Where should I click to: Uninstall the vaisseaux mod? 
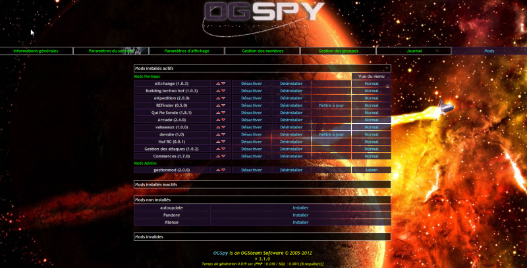pos(291,127)
